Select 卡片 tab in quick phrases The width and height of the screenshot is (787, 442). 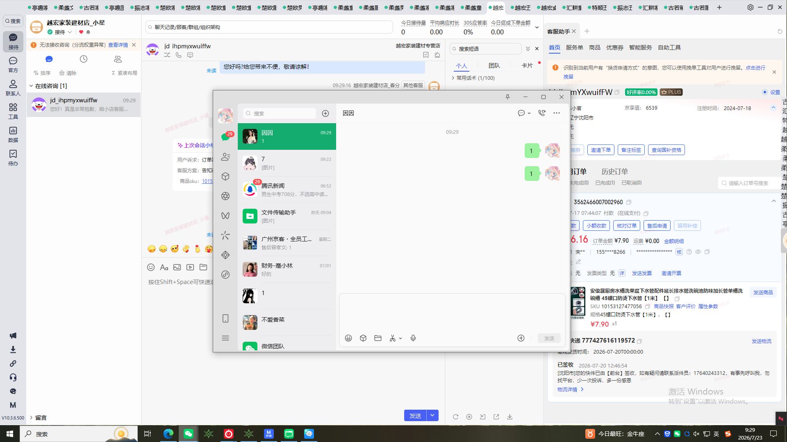tap(527, 65)
